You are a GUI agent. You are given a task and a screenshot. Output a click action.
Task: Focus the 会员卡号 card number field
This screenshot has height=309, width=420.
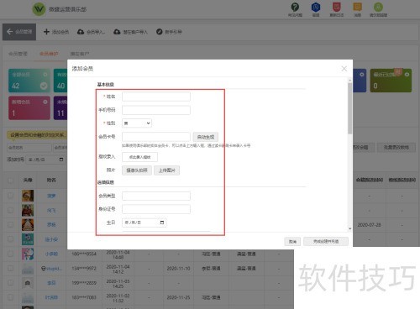click(156, 137)
